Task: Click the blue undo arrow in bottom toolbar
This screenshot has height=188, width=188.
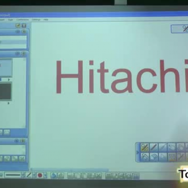Action: click(x=54, y=176)
